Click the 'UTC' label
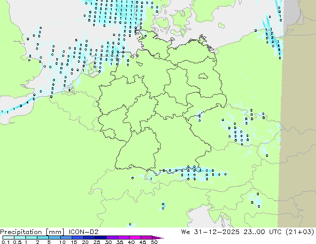The width and height of the screenshot is (316, 244). click(276, 232)
